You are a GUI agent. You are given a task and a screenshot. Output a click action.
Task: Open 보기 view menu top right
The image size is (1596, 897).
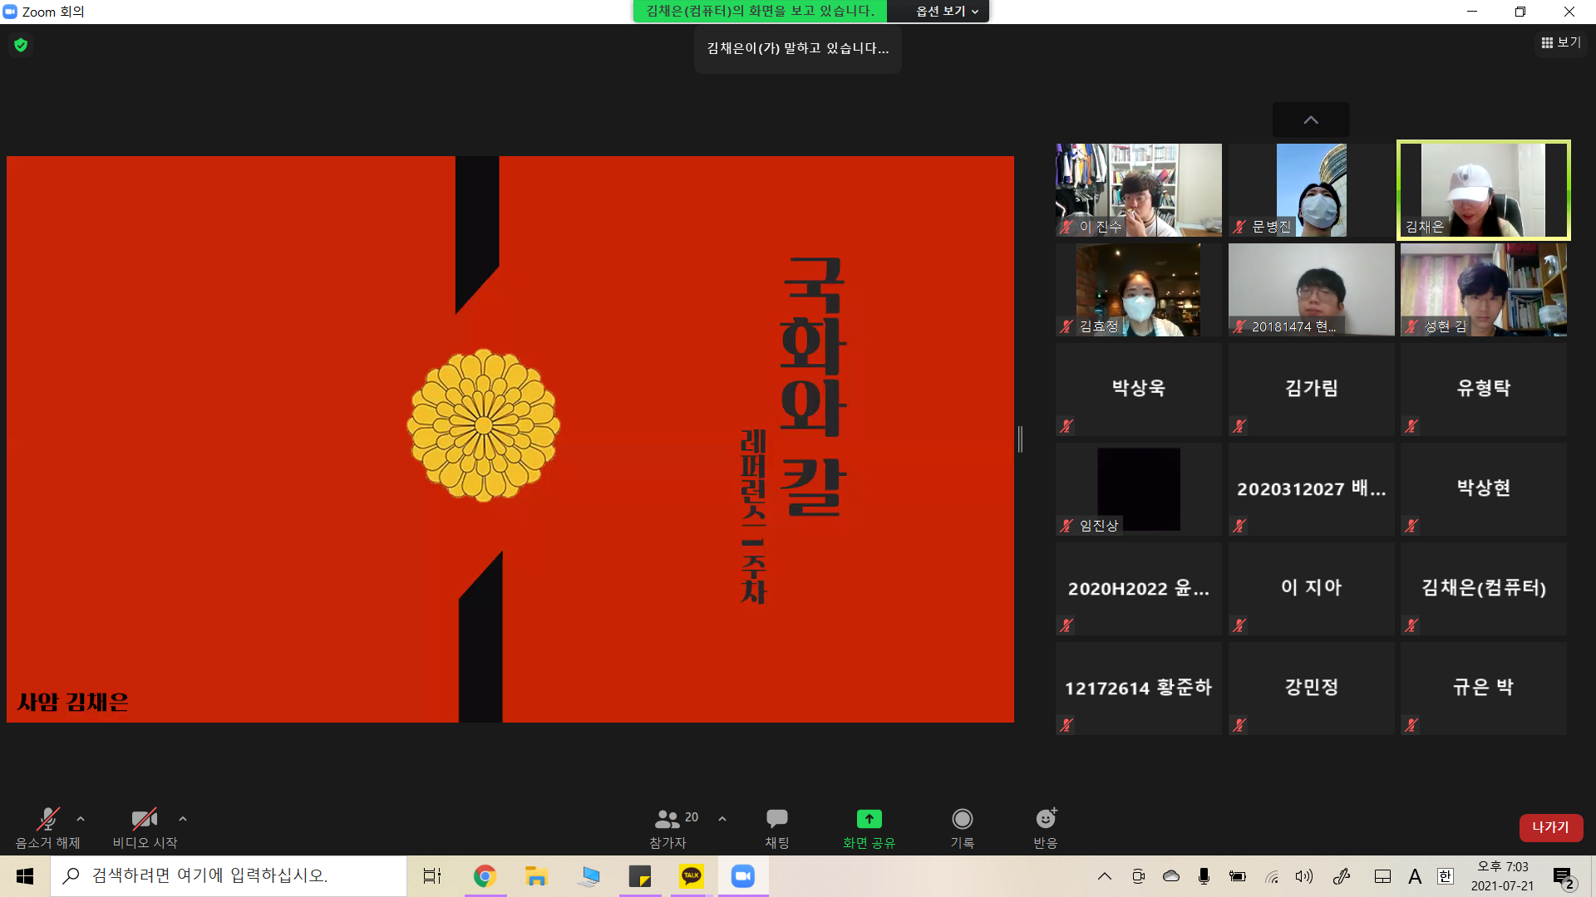coord(1560,42)
